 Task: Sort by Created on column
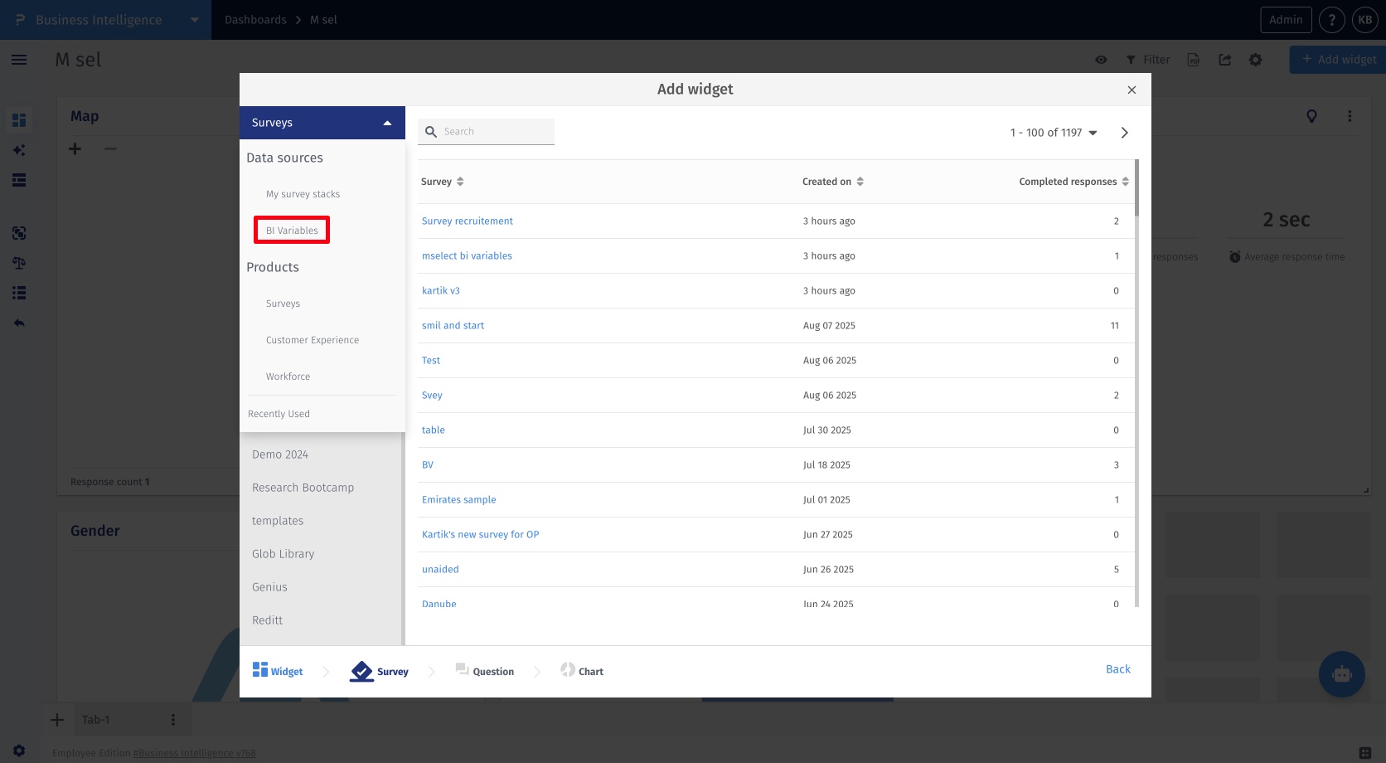point(833,182)
